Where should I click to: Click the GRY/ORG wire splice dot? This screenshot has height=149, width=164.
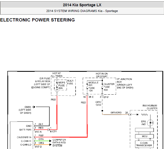pos(102,111)
